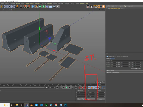The height and width of the screenshot is (107, 143).
Task: Add a Floor environment object
Action: (51, 7)
